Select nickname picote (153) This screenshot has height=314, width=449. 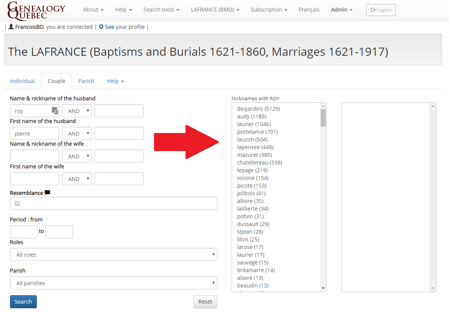pyautogui.click(x=252, y=186)
